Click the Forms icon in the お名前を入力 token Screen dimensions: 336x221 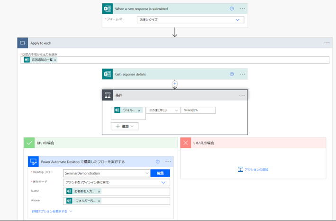click(69, 191)
